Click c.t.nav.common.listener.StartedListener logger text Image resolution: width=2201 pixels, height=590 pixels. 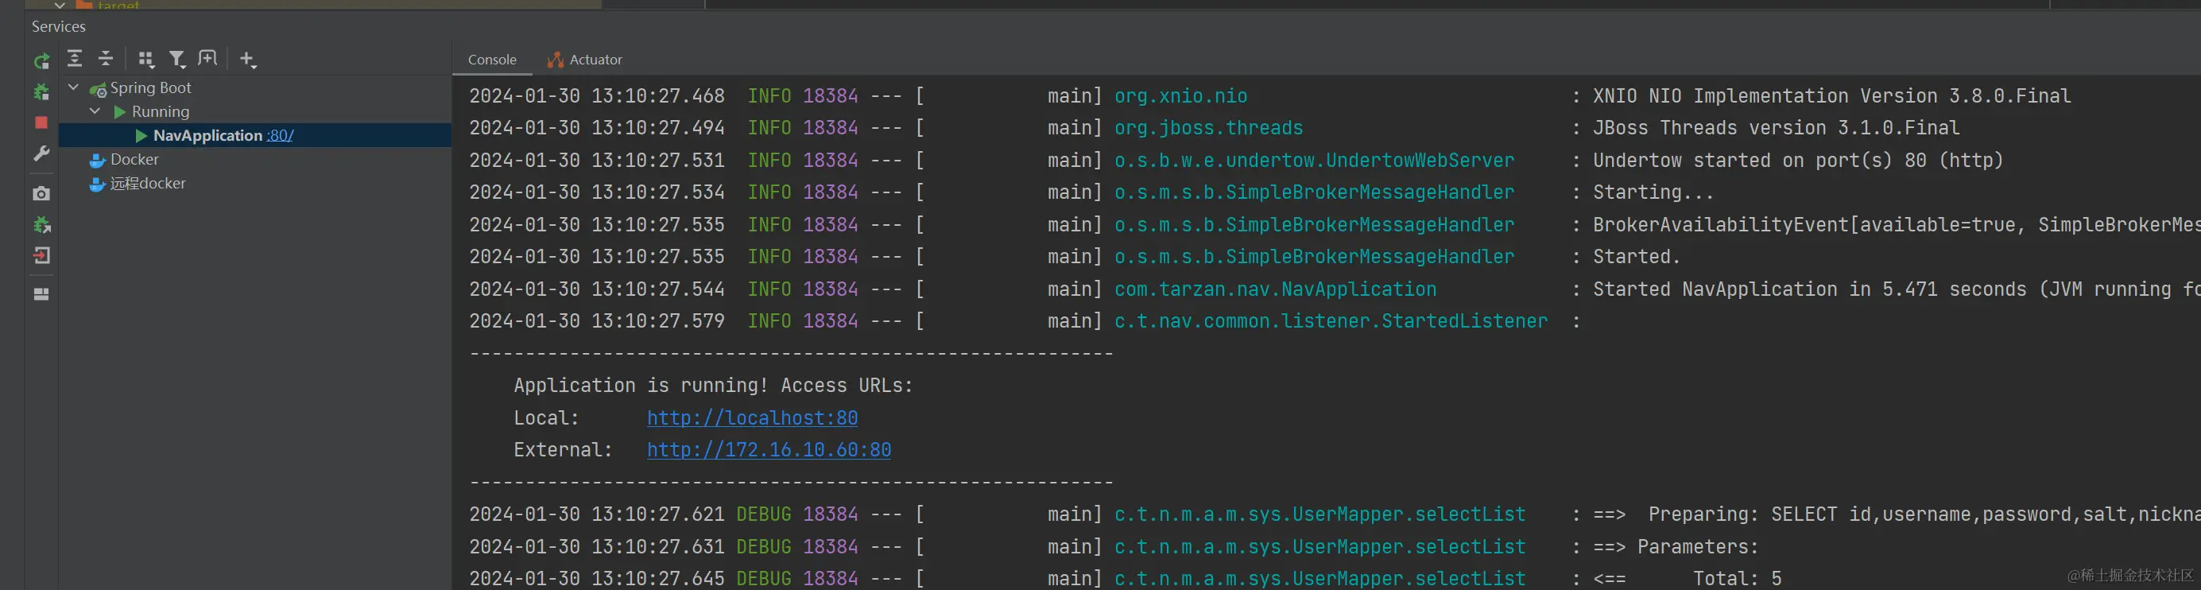[x=1331, y=320]
